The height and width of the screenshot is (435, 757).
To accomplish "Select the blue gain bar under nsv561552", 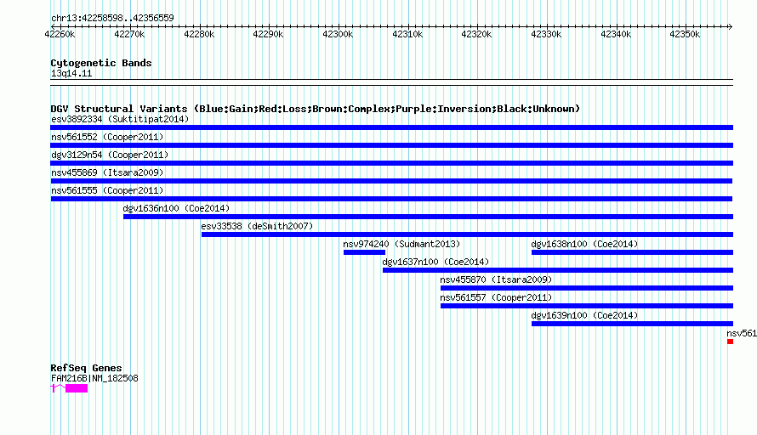I will [x=391, y=145].
